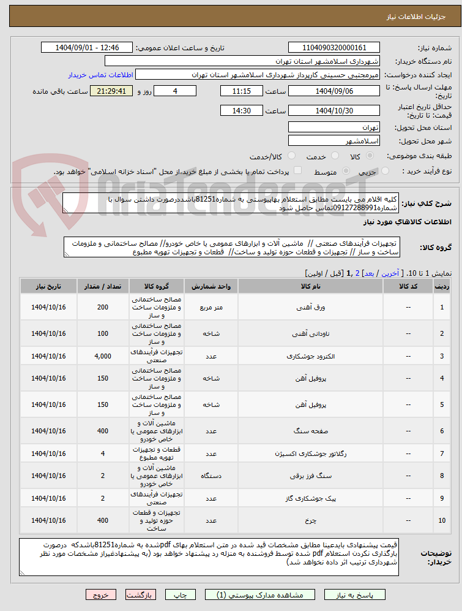Viewport: 462px width, 611px height.
Task: Toggle the Islamic treasury payment checkbox
Action: [x=297, y=170]
